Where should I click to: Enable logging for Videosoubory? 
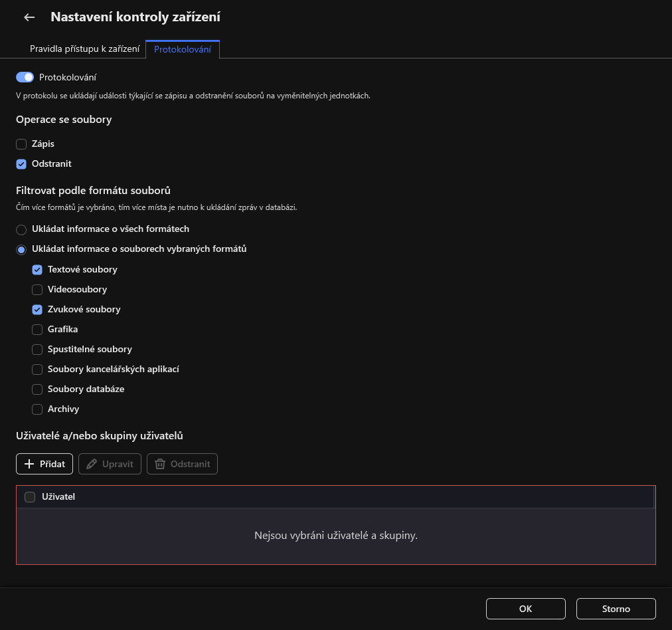click(37, 289)
